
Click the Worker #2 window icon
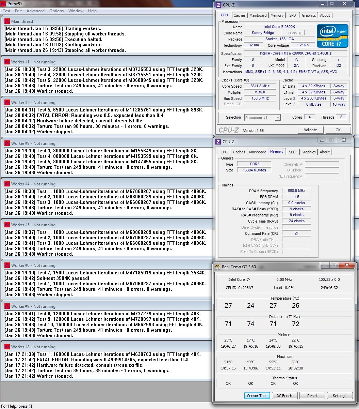click(7, 102)
